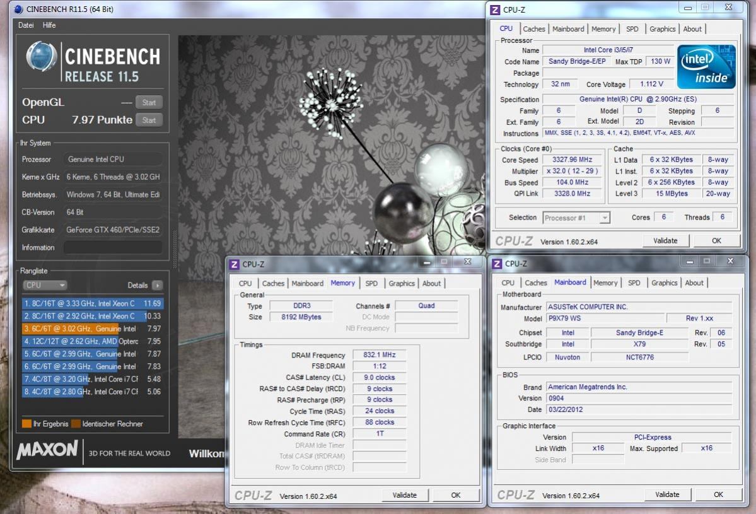
Task: Click OK in the Memory CPU-Z window
Action: coord(456,495)
